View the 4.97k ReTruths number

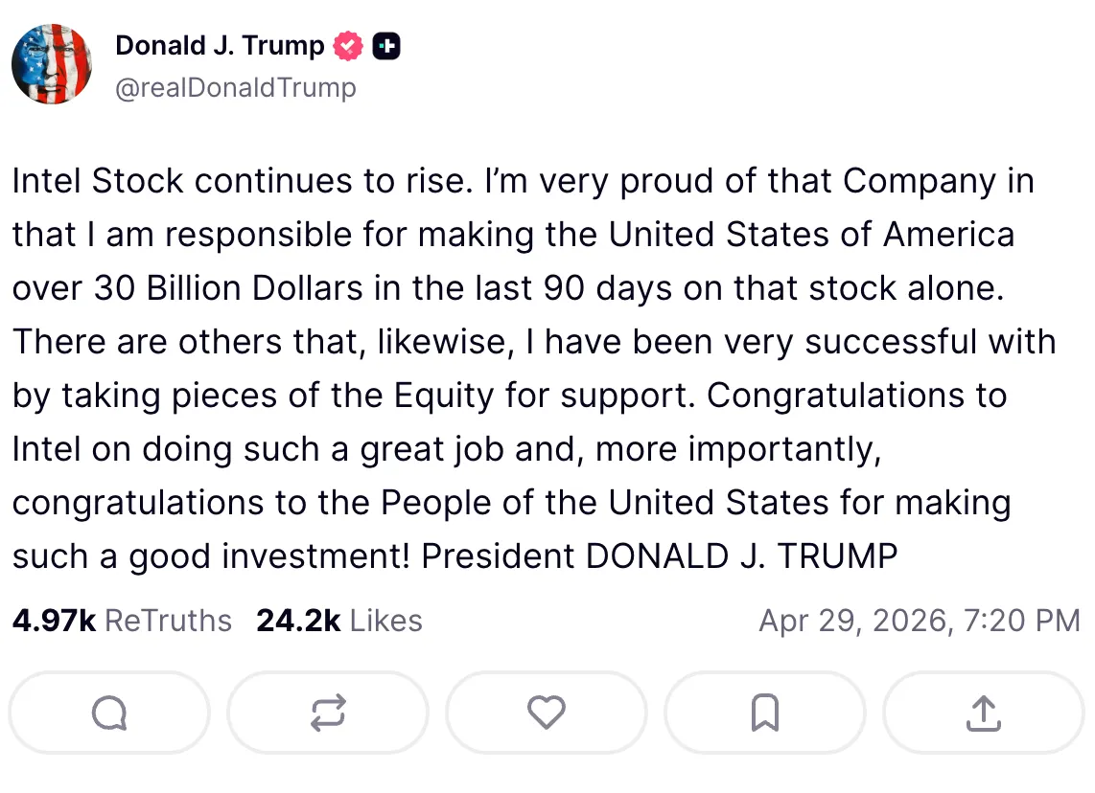pyautogui.click(x=54, y=620)
